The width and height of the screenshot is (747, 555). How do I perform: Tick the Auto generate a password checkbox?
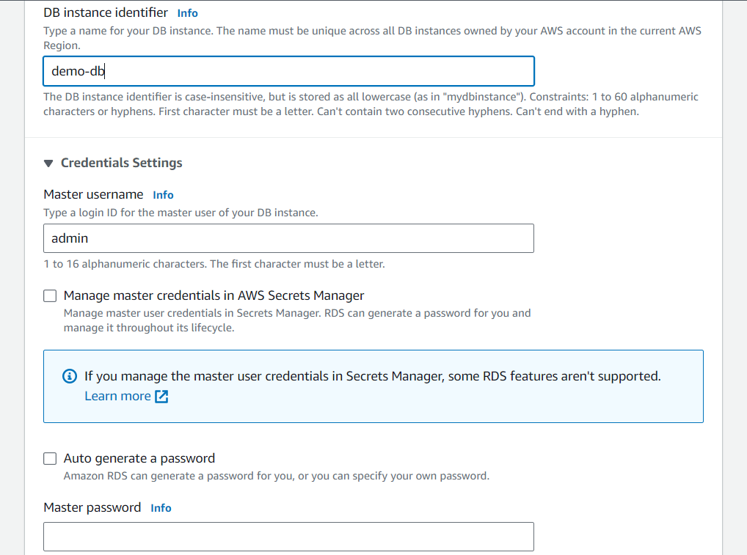click(50, 458)
